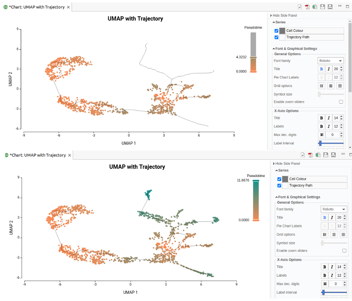
Task: Uncheck Cell Colour series in upper chart
Action: point(276,31)
